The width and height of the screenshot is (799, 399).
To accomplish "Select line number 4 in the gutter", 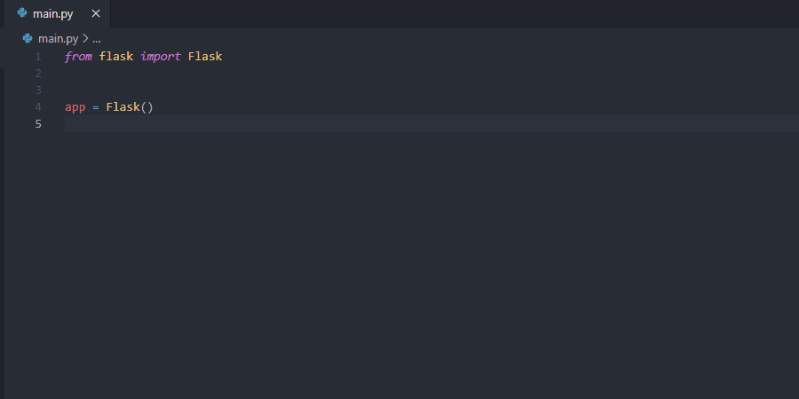I will click(x=38, y=107).
